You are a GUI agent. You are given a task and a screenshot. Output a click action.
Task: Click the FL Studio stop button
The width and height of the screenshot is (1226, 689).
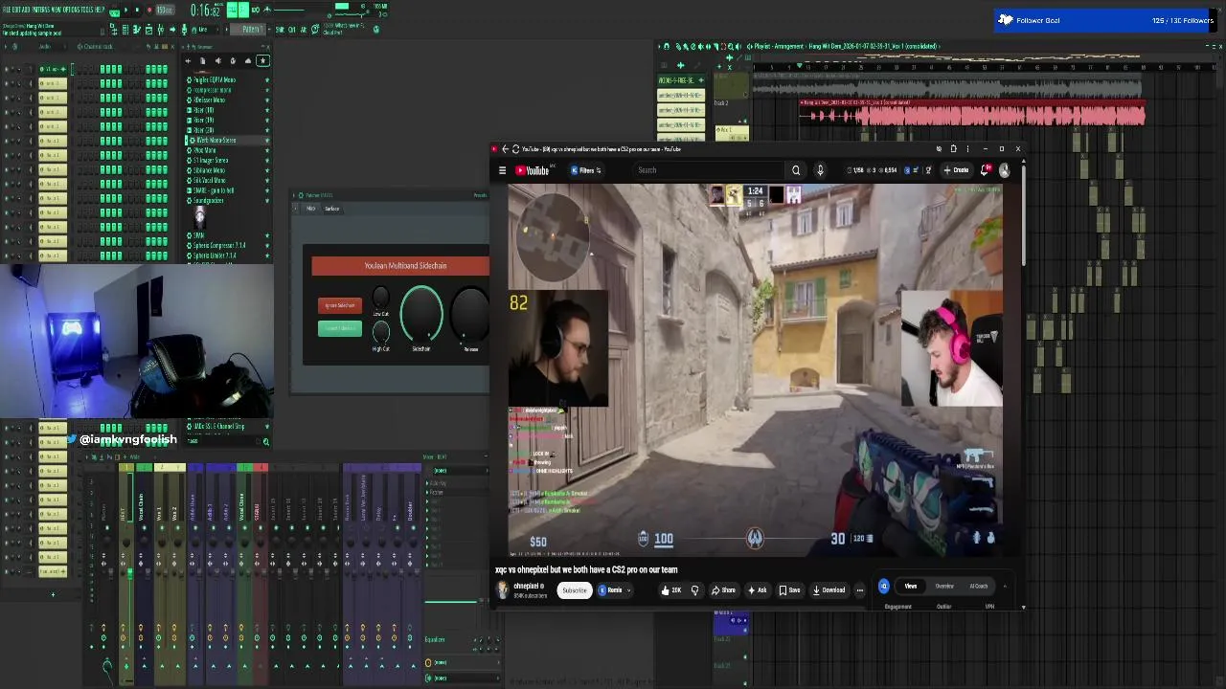coord(137,10)
